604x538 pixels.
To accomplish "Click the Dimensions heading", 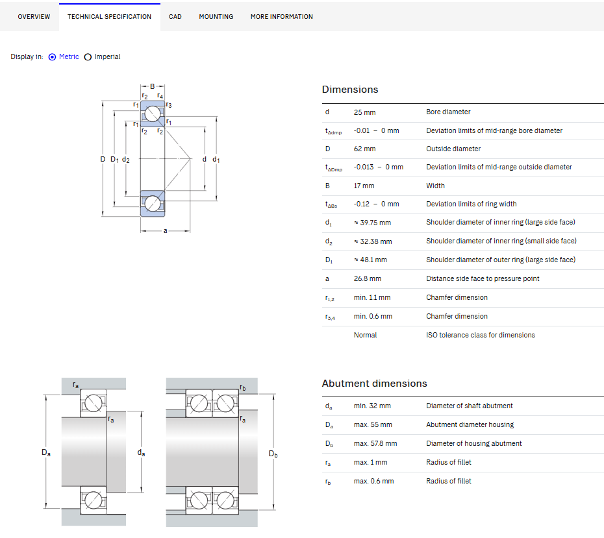I will pyautogui.click(x=350, y=90).
